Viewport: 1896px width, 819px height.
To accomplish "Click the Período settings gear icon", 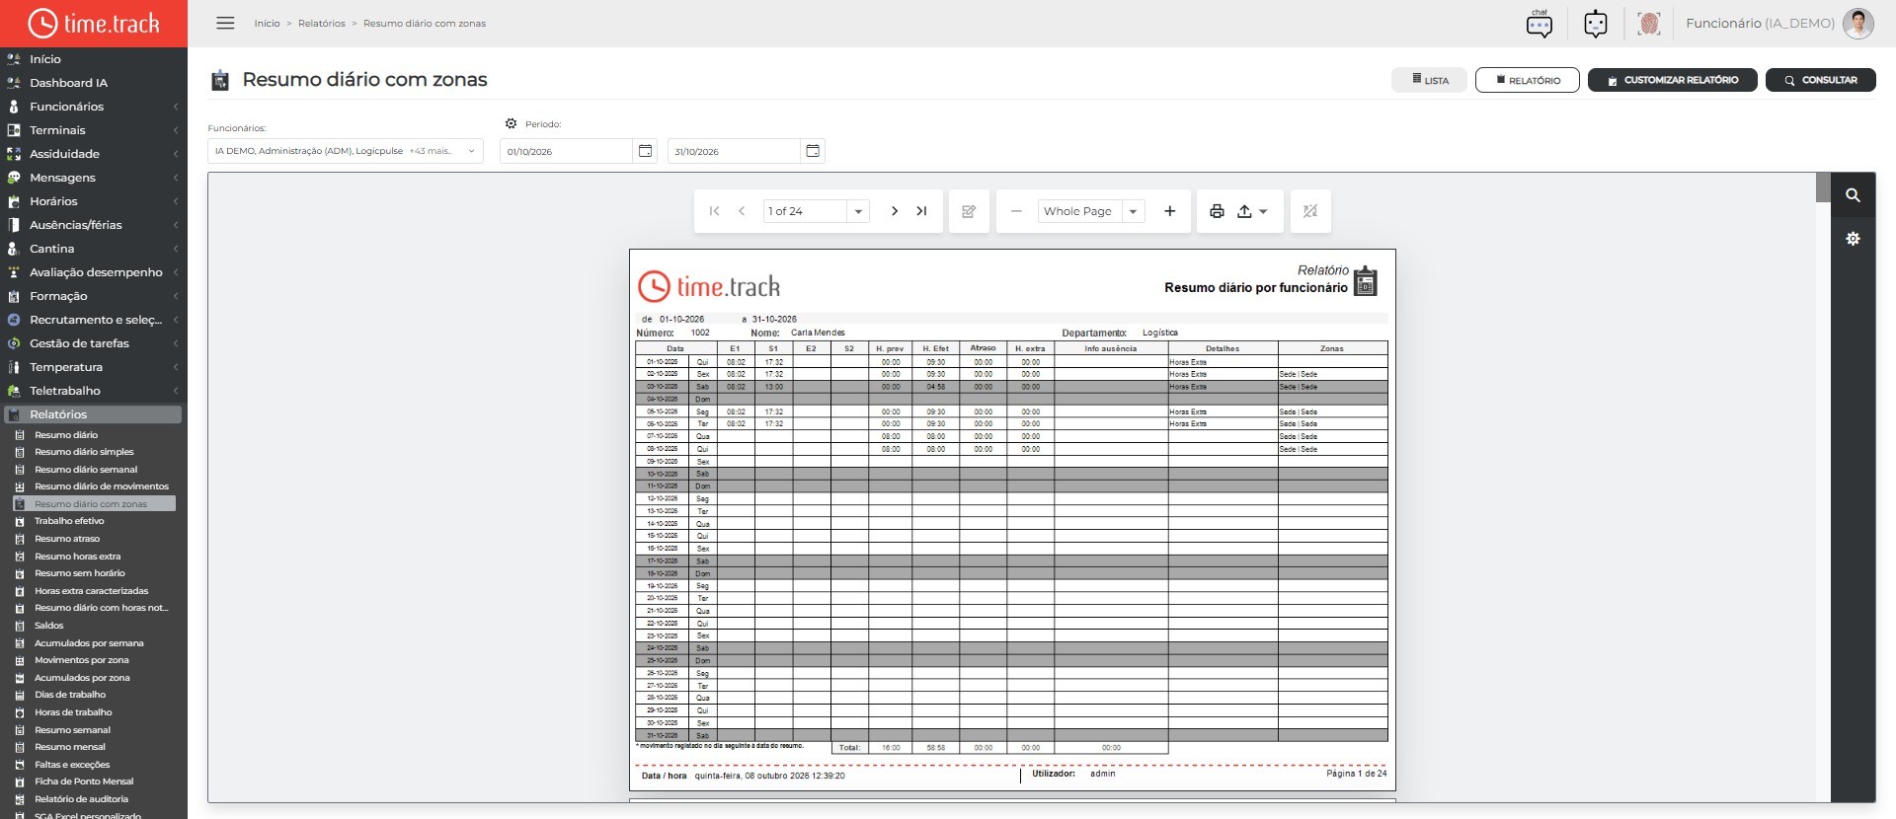I will pyautogui.click(x=511, y=124).
